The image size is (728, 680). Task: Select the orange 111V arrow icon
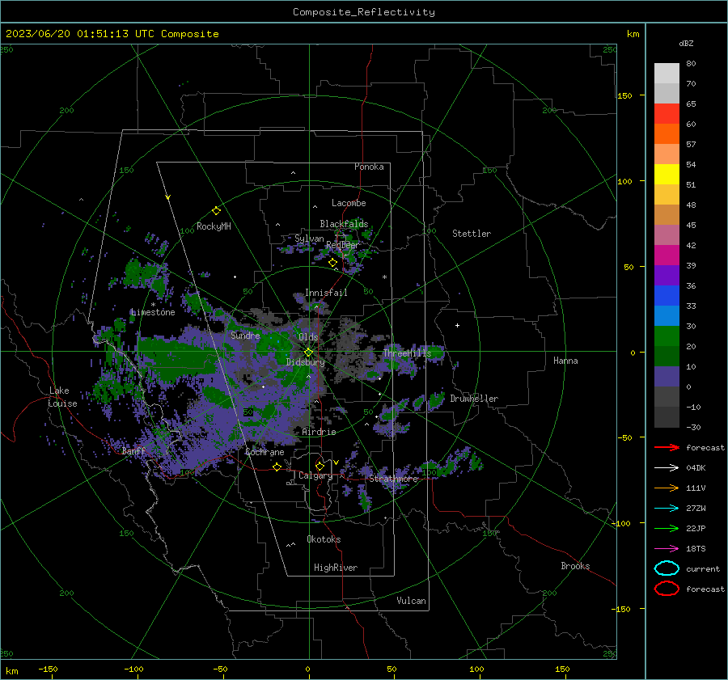pyautogui.click(x=667, y=488)
